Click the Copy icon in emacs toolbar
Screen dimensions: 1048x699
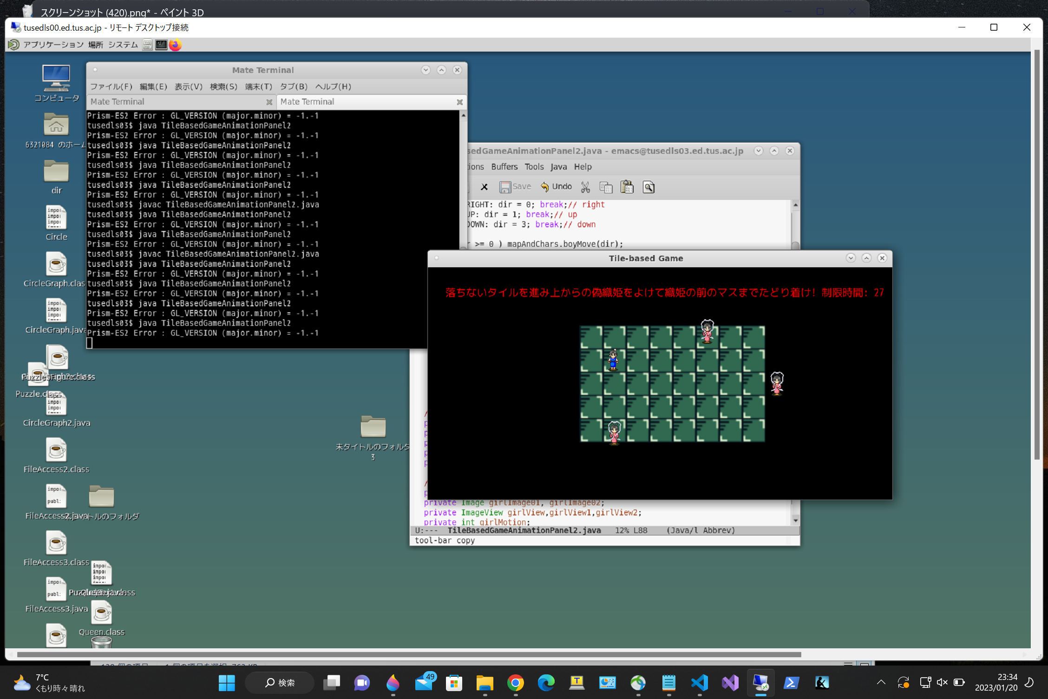click(606, 187)
